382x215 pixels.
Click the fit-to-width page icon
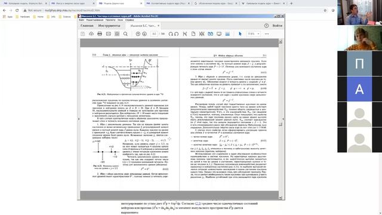(x=185, y=34)
